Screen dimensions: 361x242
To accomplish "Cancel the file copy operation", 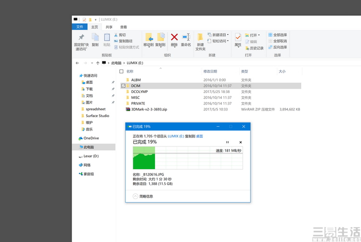I will 241,142.
